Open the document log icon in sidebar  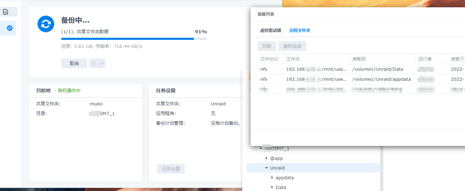pyautogui.click(x=6, y=12)
